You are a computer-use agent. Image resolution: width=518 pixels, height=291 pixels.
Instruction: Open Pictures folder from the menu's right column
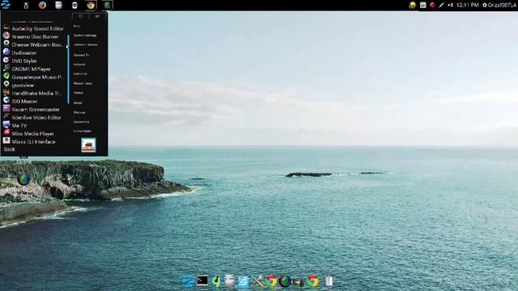coord(79,112)
